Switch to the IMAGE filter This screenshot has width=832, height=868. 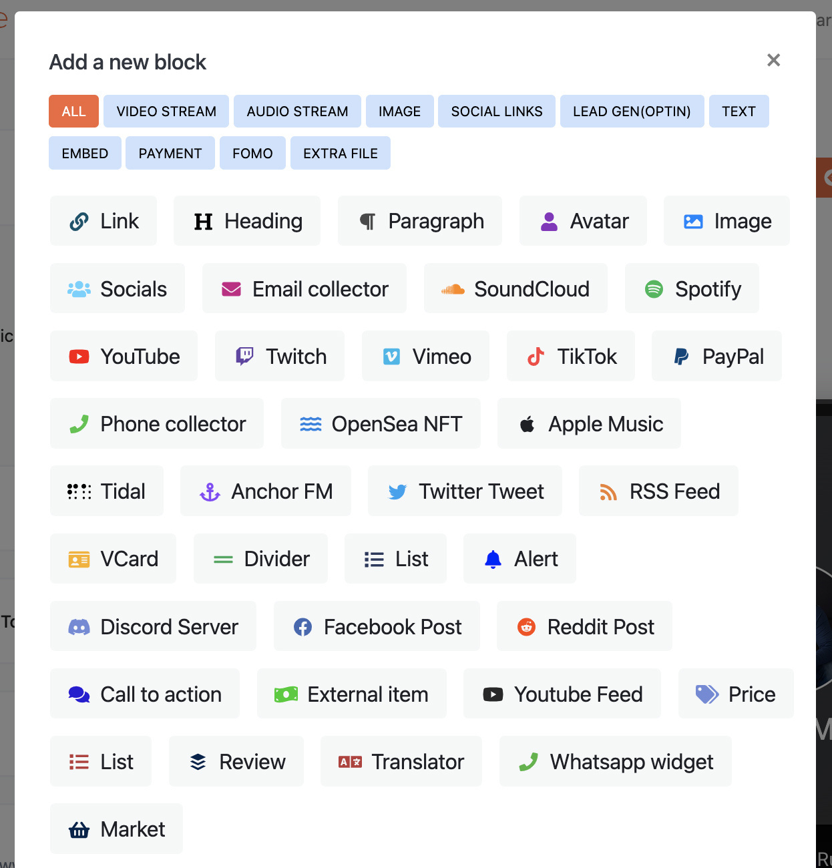[x=399, y=111]
